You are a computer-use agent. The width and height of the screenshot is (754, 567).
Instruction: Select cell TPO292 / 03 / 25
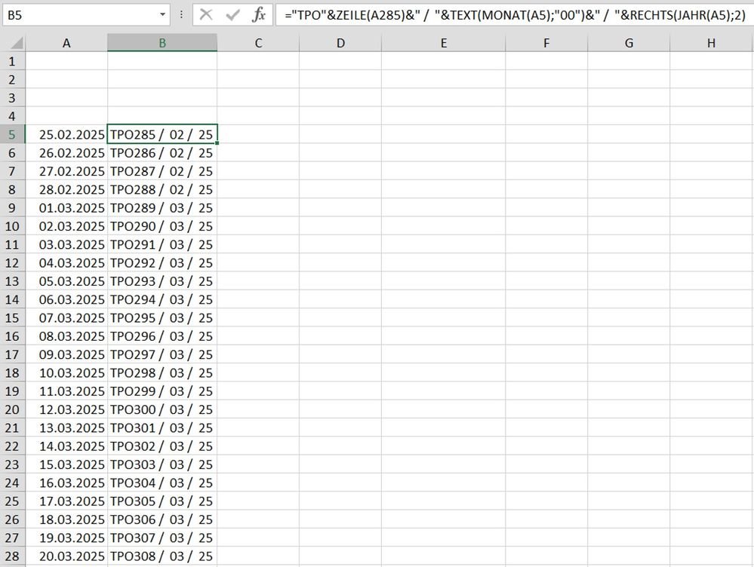[x=162, y=263]
